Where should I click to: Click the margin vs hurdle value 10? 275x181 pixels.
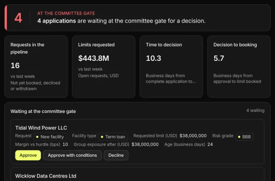[x=65, y=144]
